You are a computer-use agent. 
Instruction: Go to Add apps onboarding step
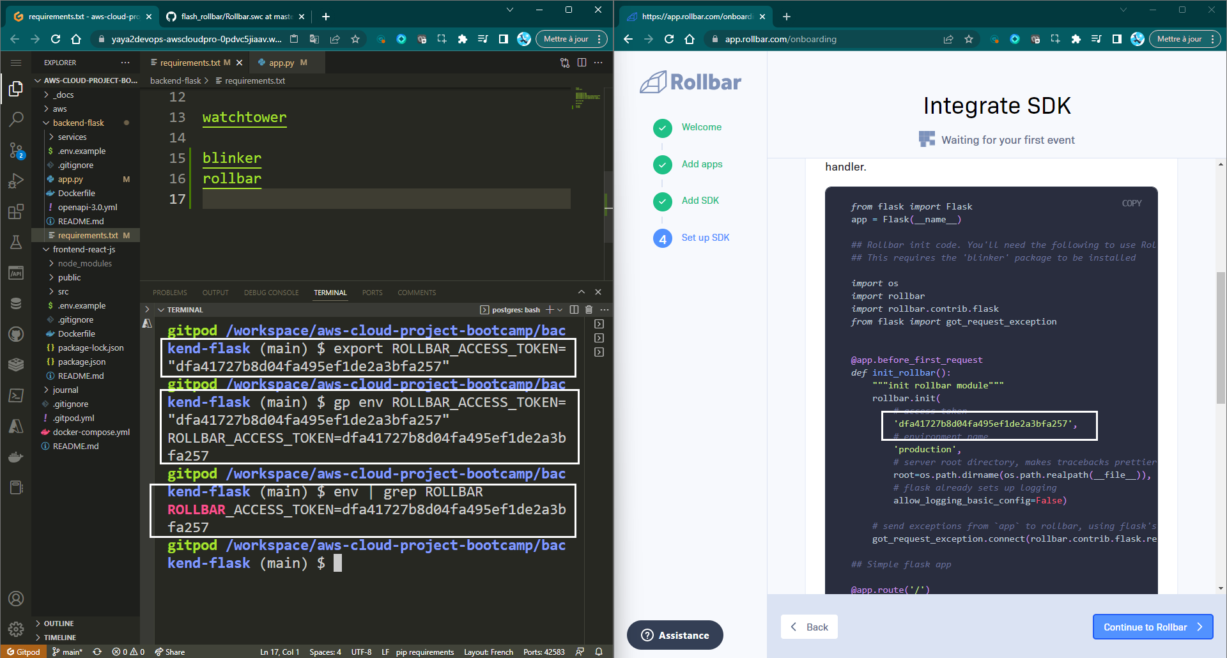pyautogui.click(x=702, y=164)
